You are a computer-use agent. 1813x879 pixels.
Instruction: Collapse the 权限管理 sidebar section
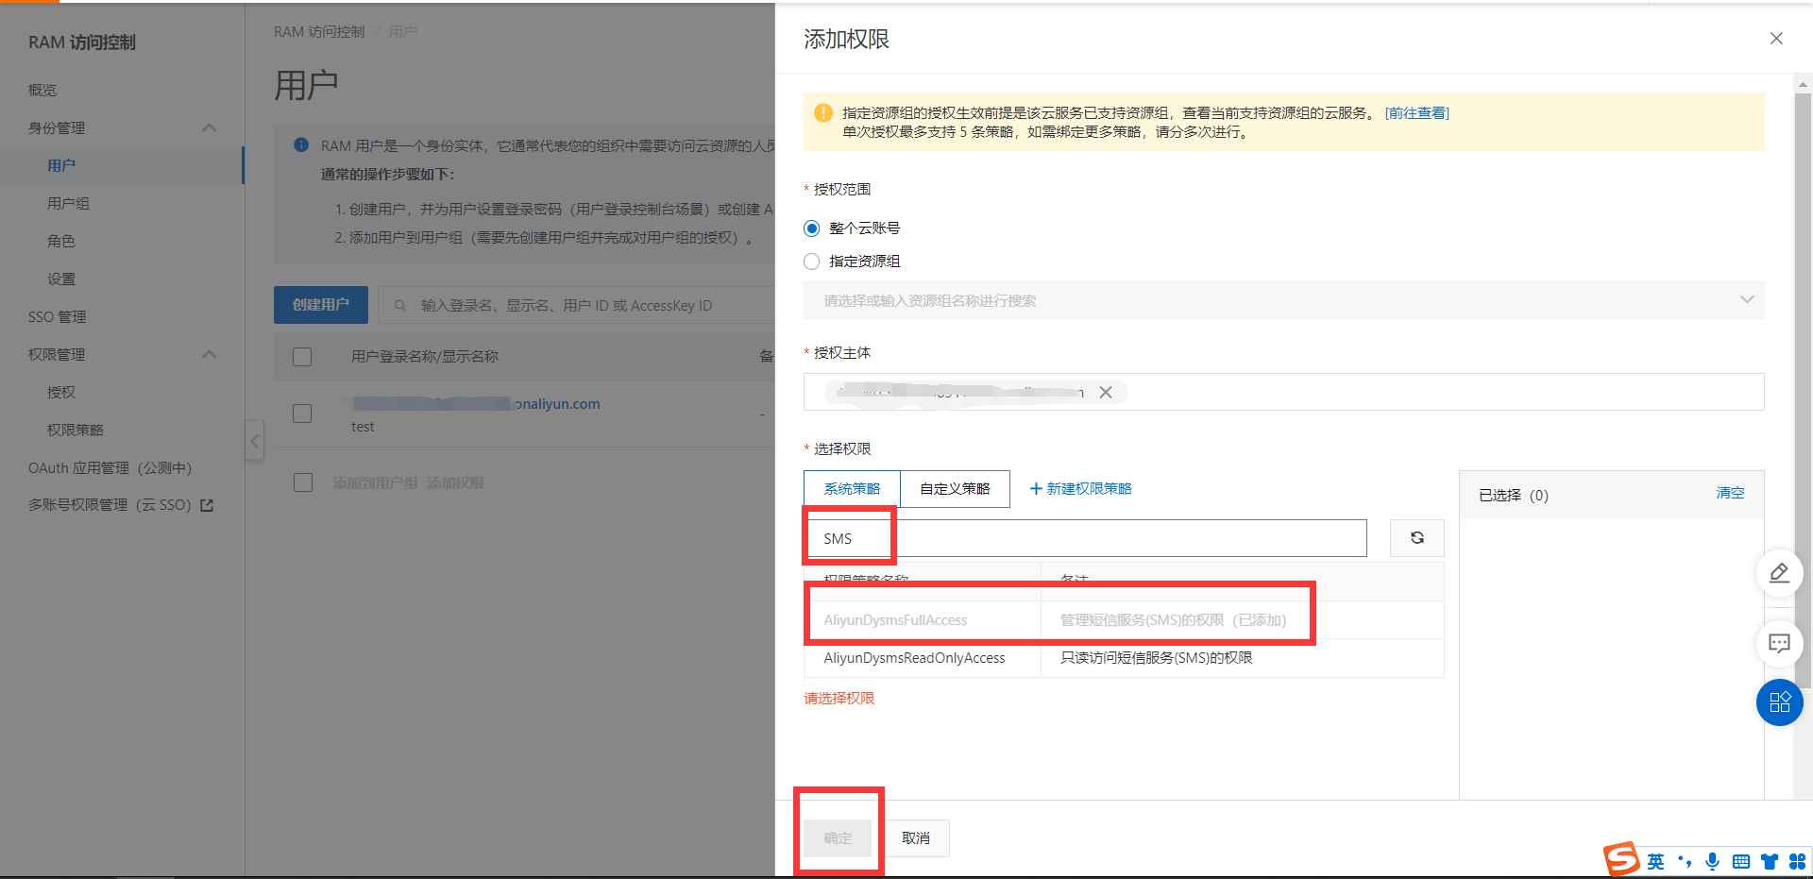point(210,354)
